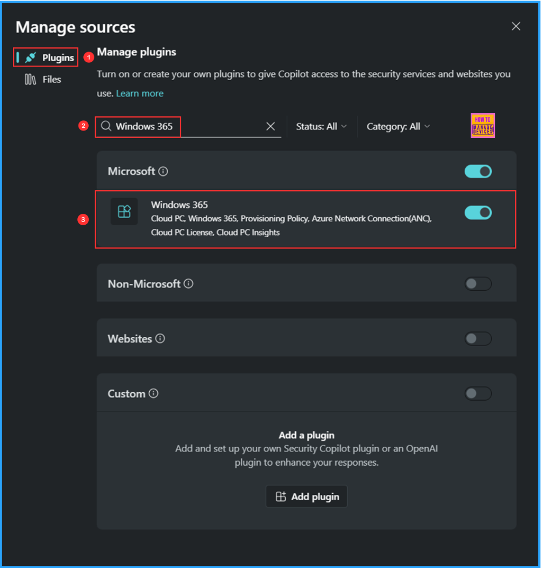
Task: Clear the search with the X icon
Action: (x=270, y=126)
